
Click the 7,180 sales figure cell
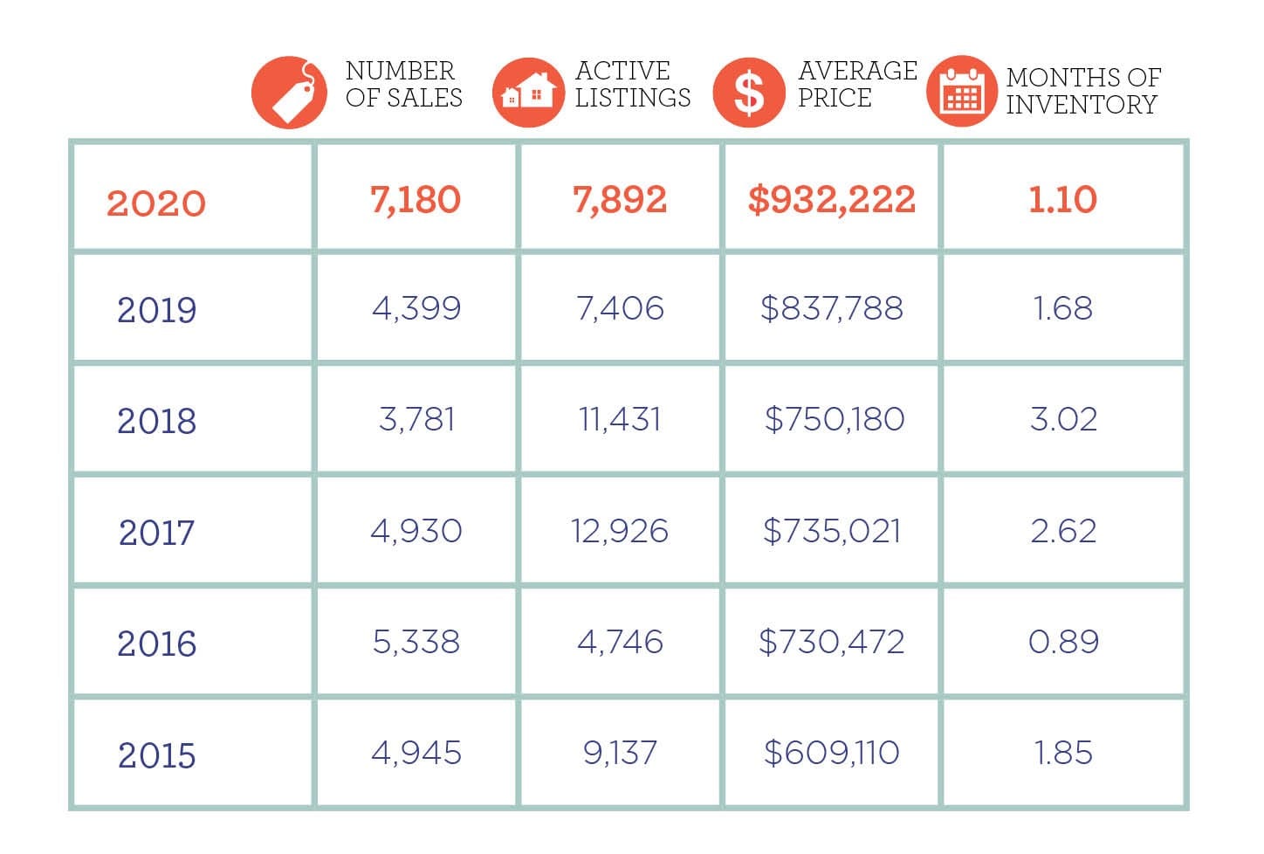click(x=416, y=200)
